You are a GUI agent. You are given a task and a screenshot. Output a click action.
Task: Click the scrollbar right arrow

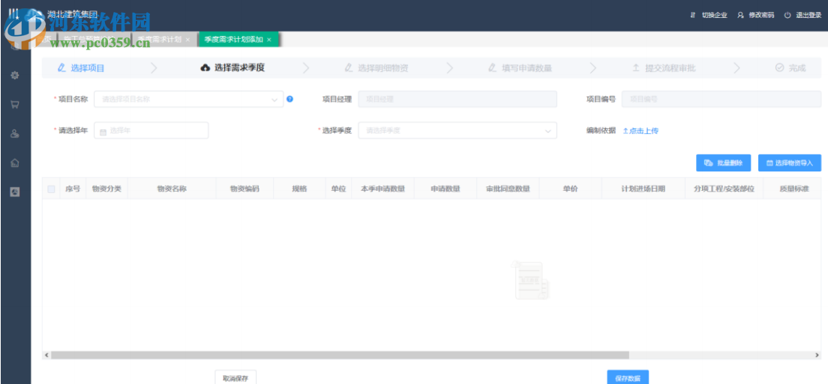(818, 355)
